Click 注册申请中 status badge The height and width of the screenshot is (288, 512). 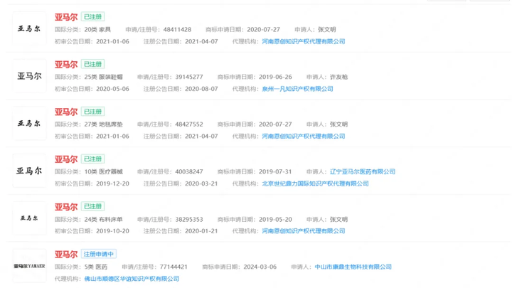coord(99,254)
